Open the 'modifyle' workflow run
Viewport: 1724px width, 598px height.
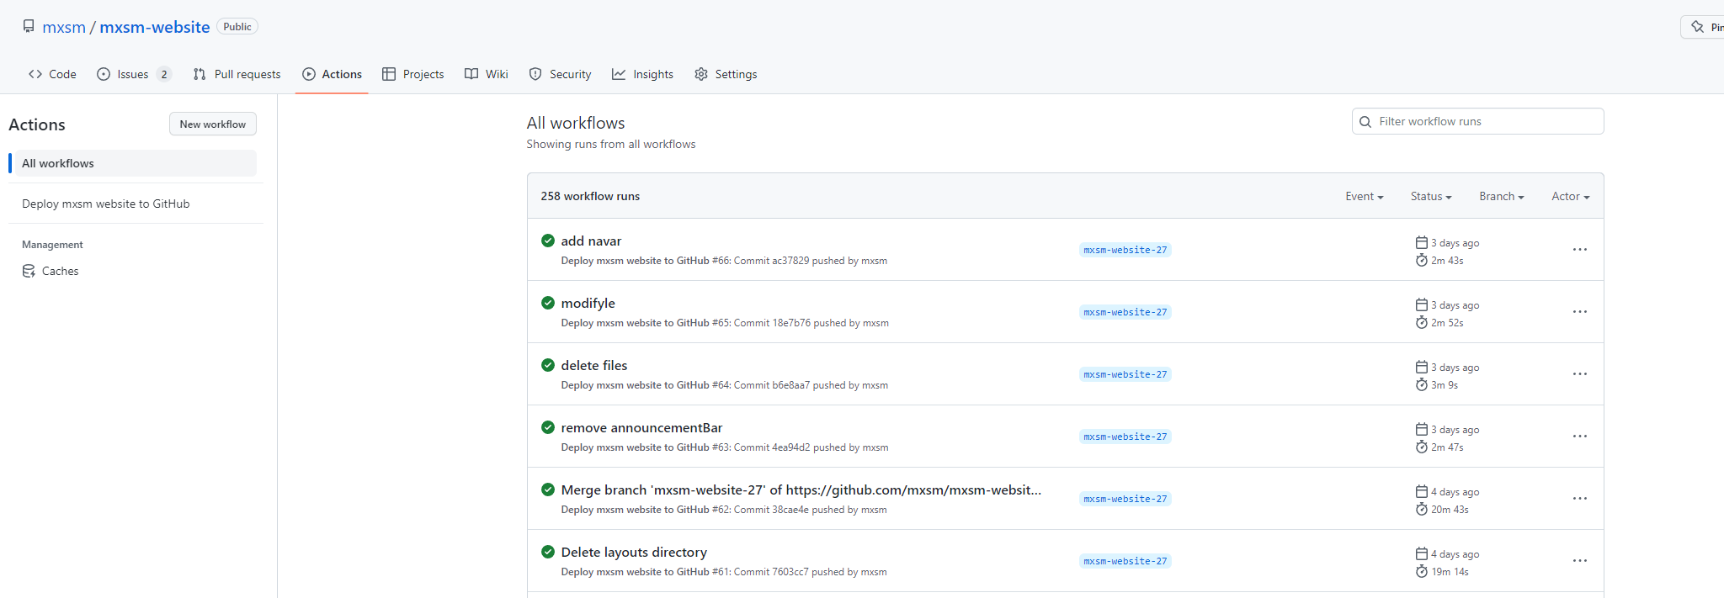(x=588, y=303)
